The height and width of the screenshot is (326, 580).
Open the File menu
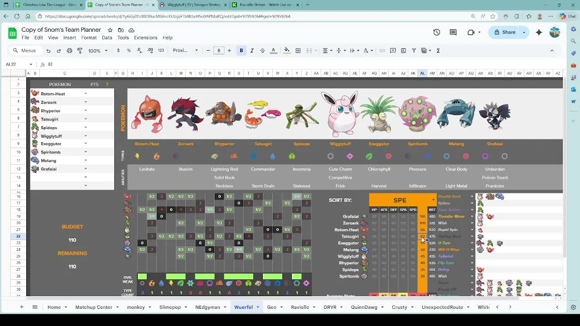pyautogui.click(x=25, y=38)
